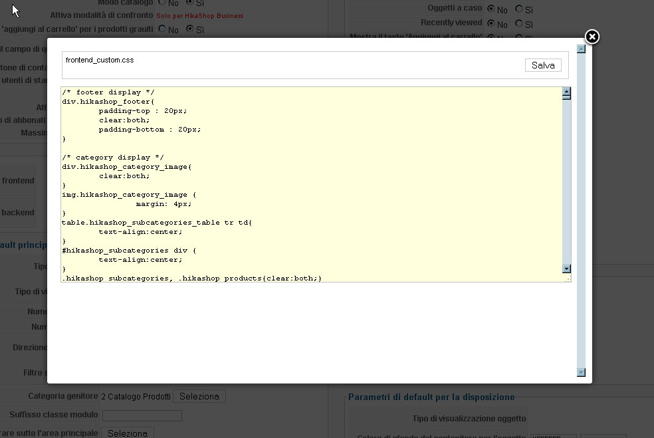
Task: Select No for Recently viewed
Action: pyautogui.click(x=491, y=23)
